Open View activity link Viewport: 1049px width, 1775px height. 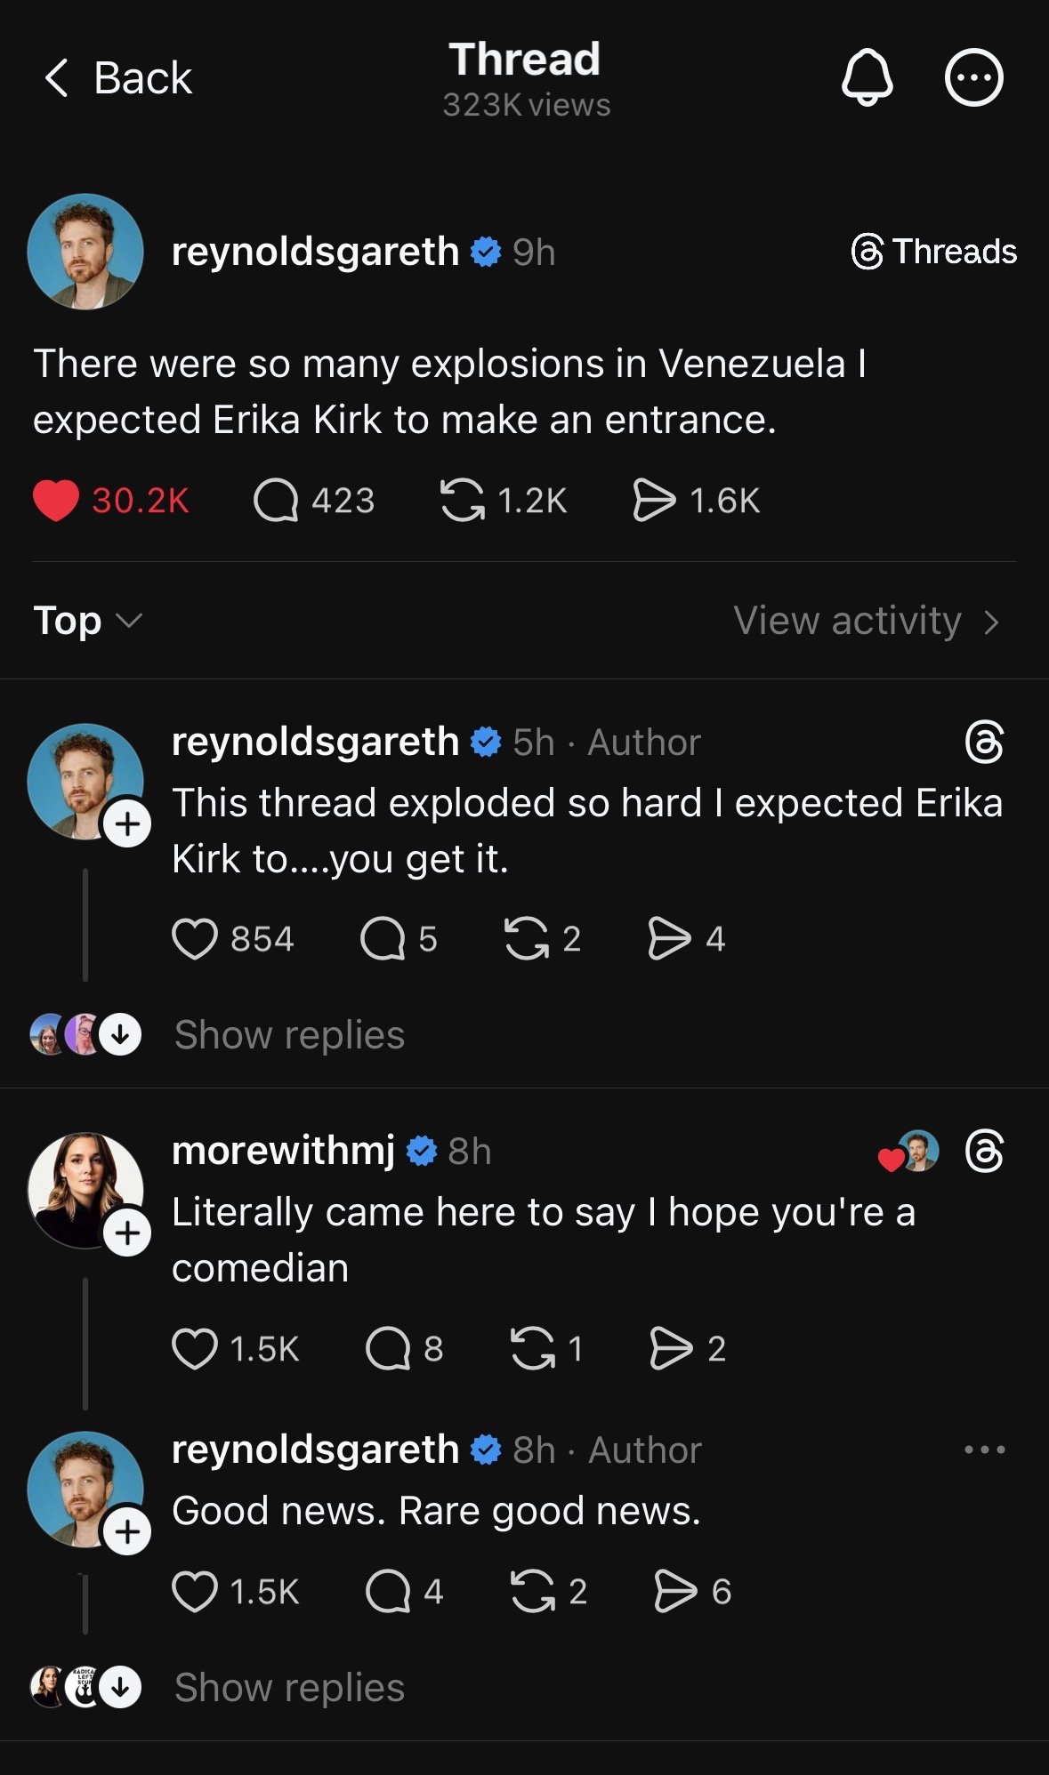[x=866, y=621]
